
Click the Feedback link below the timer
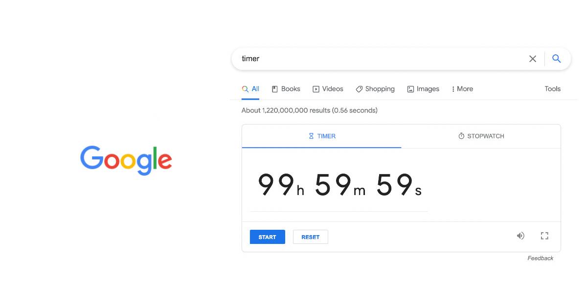[x=540, y=258]
